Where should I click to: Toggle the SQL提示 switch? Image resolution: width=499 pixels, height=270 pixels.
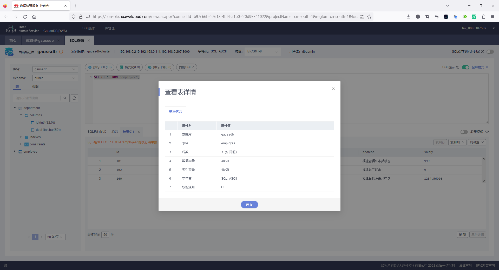[465, 67]
